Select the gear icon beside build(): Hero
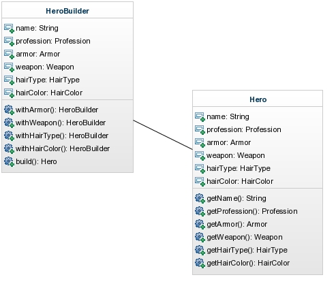This screenshot has height=288, width=336. pyautogui.click(x=9, y=162)
